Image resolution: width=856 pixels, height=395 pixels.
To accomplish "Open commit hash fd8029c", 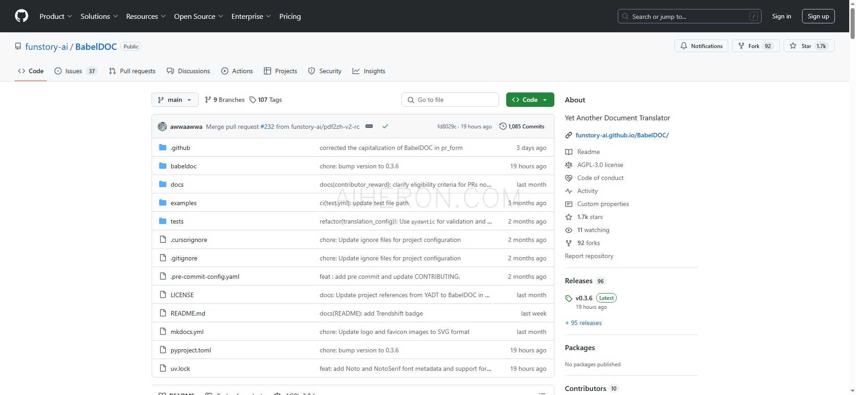I will click(446, 127).
